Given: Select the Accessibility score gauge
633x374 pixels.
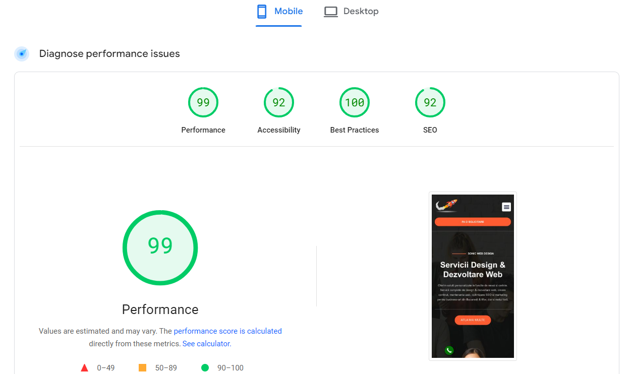Looking at the screenshot, I should (279, 103).
